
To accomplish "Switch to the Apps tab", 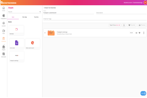I will pyautogui.click(x=13, y=17).
